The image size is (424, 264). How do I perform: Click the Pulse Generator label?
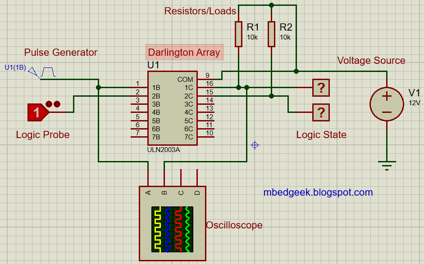click(60, 52)
